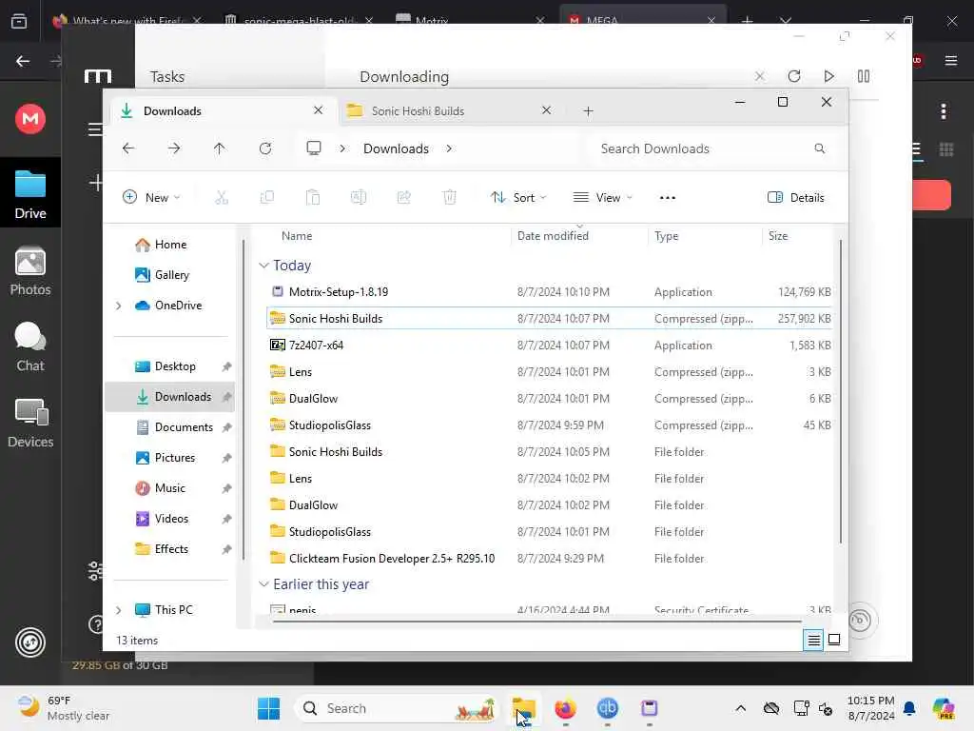Open the View dropdown
The height and width of the screenshot is (731, 974).
click(x=602, y=198)
